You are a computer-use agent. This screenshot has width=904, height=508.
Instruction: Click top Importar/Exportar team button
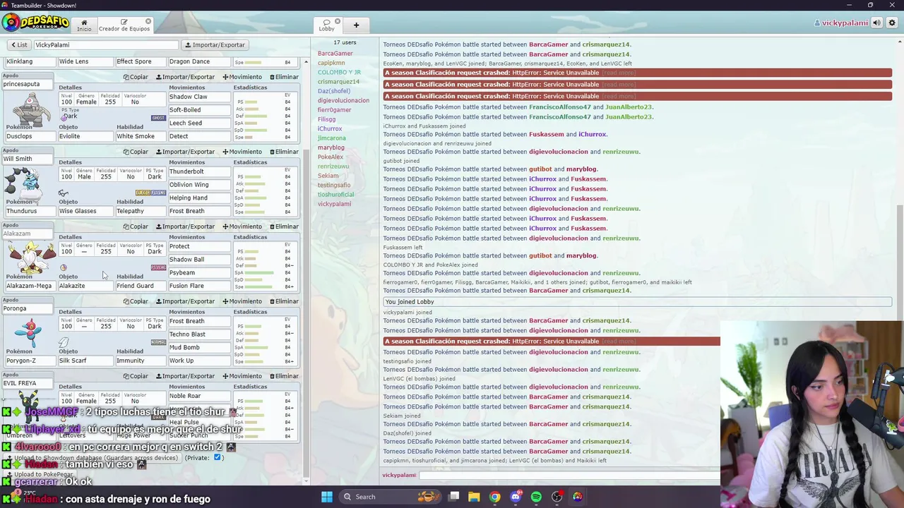[x=215, y=45]
